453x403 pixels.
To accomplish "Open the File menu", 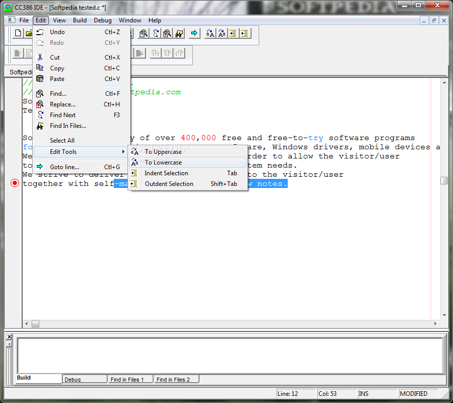I will coord(24,20).
